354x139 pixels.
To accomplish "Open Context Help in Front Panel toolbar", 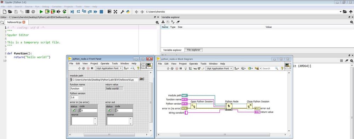I will pyautogui.click(x=138, y=68).
